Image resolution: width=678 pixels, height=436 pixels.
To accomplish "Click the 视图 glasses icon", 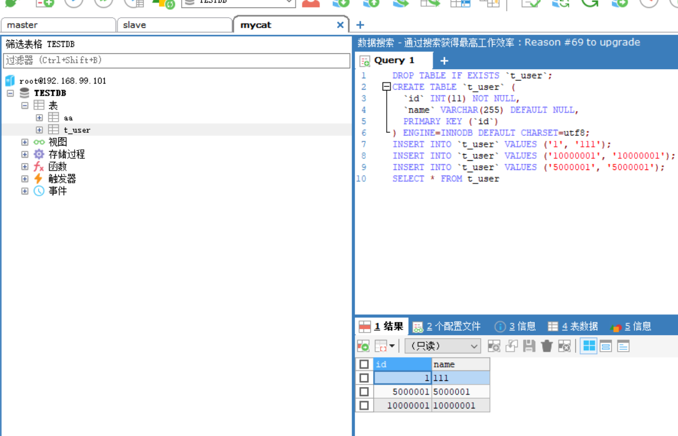I will point(39,142).
